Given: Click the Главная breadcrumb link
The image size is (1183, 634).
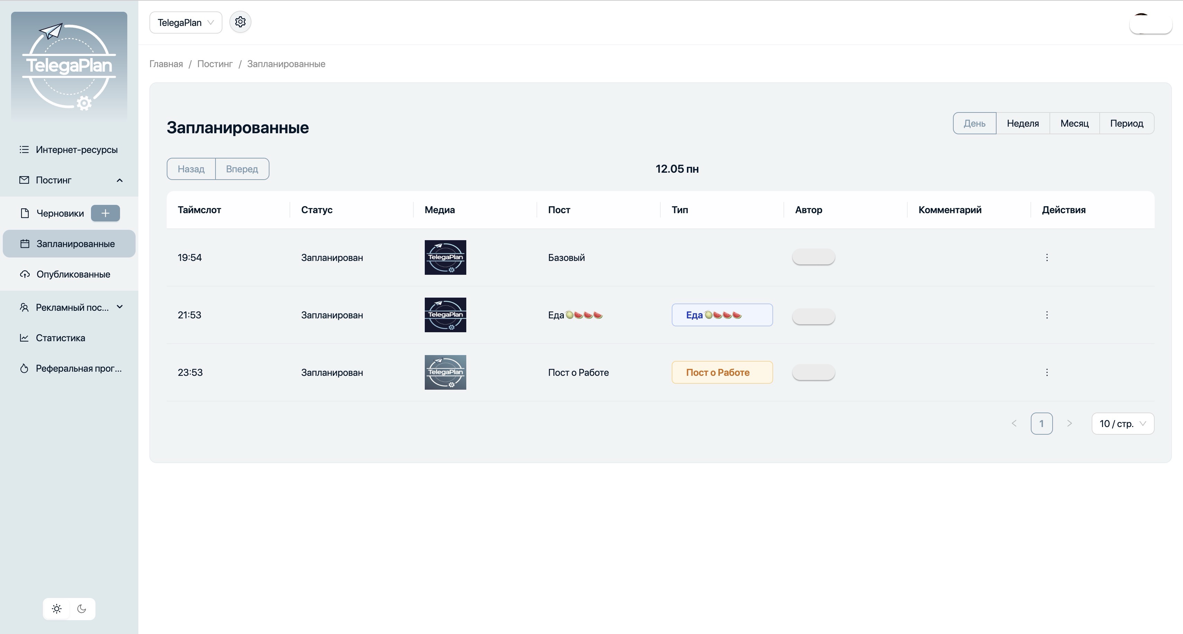Looking at the screenshot, I should pos(166,64).
